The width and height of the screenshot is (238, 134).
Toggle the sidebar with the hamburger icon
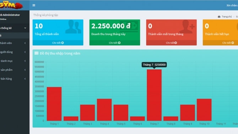pyautogui.click(x=34, y=5)
